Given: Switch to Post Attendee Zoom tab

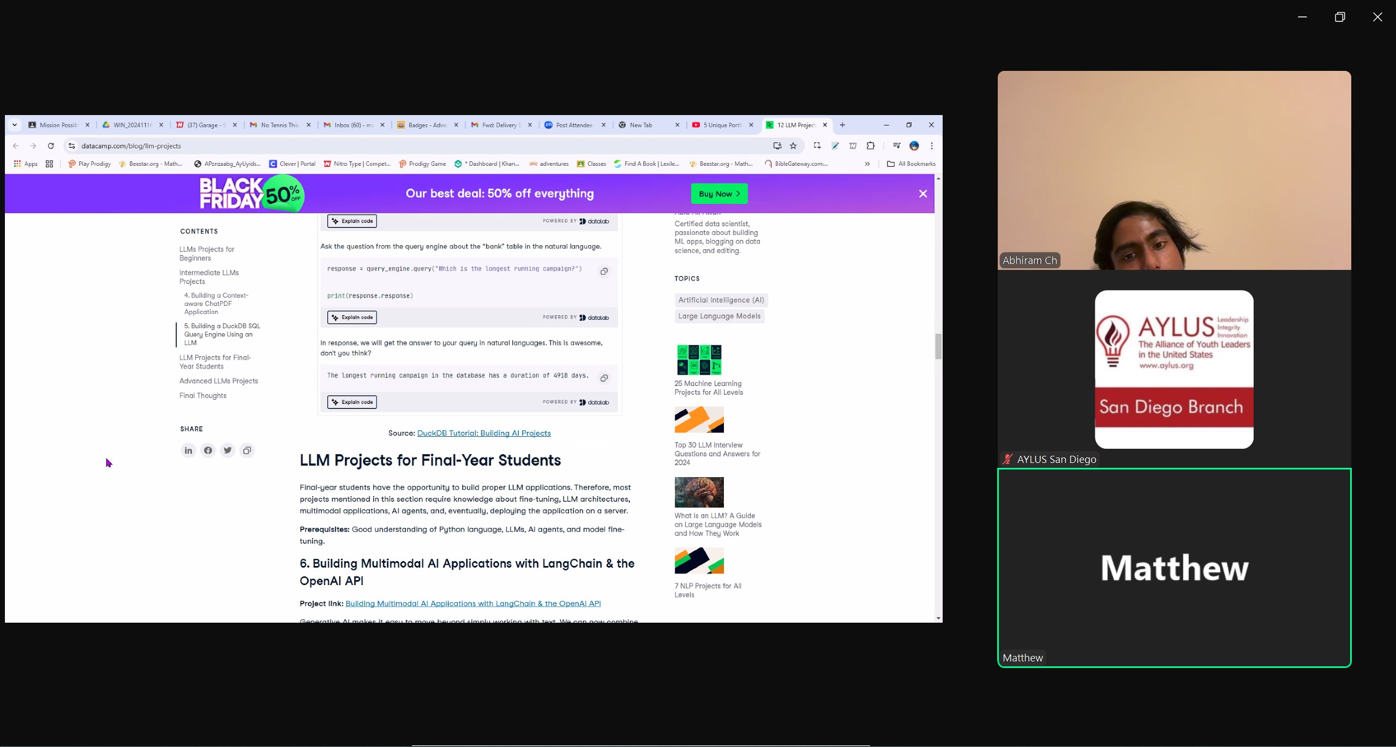Looking at the screenshot, I should click(574, 125).
